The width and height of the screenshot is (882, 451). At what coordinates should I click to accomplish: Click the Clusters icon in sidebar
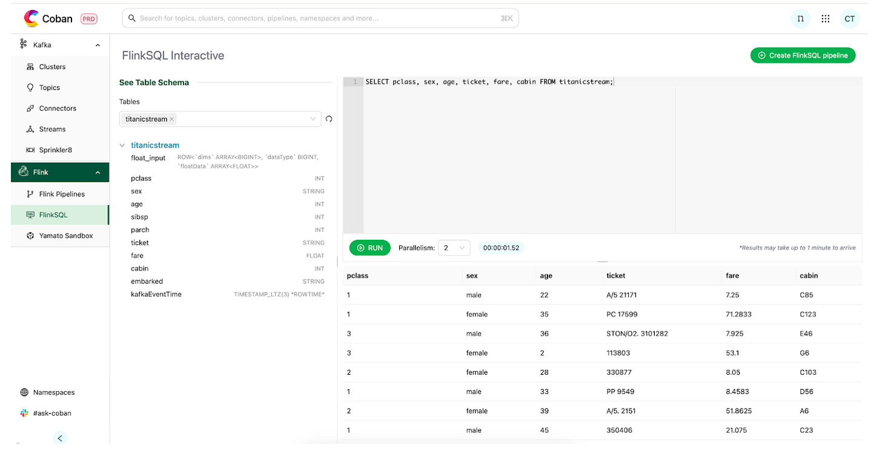(30, 67)
